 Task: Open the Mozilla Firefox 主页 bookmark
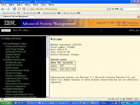pyautogui.click(x=11, y=13)
